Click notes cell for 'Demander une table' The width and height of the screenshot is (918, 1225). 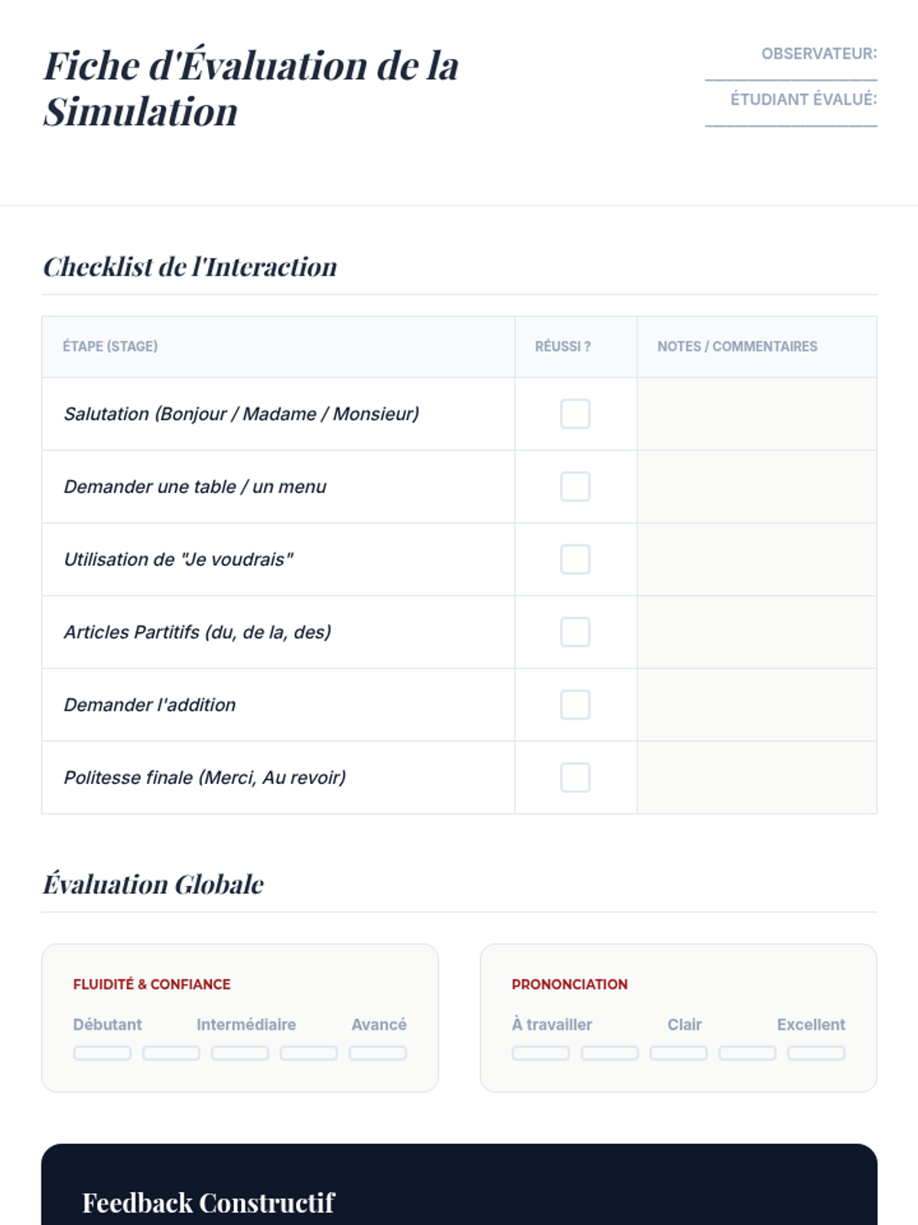757,486
